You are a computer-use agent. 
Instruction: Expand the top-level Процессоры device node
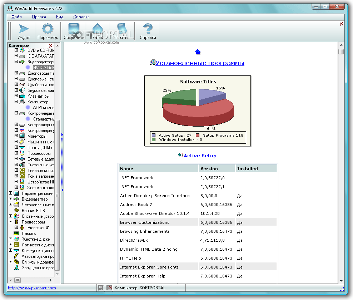click(16, 153)
